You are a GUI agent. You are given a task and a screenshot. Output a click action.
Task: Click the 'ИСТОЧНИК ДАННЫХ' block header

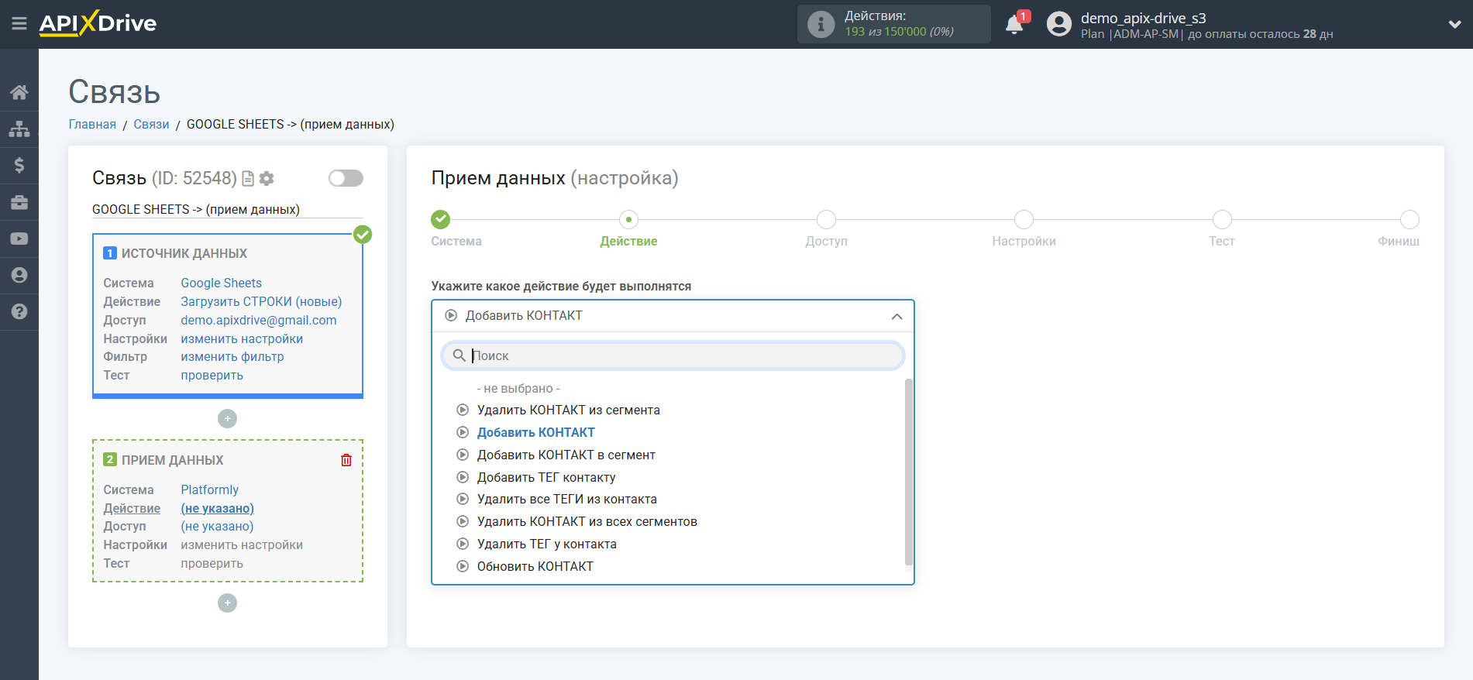184,253
